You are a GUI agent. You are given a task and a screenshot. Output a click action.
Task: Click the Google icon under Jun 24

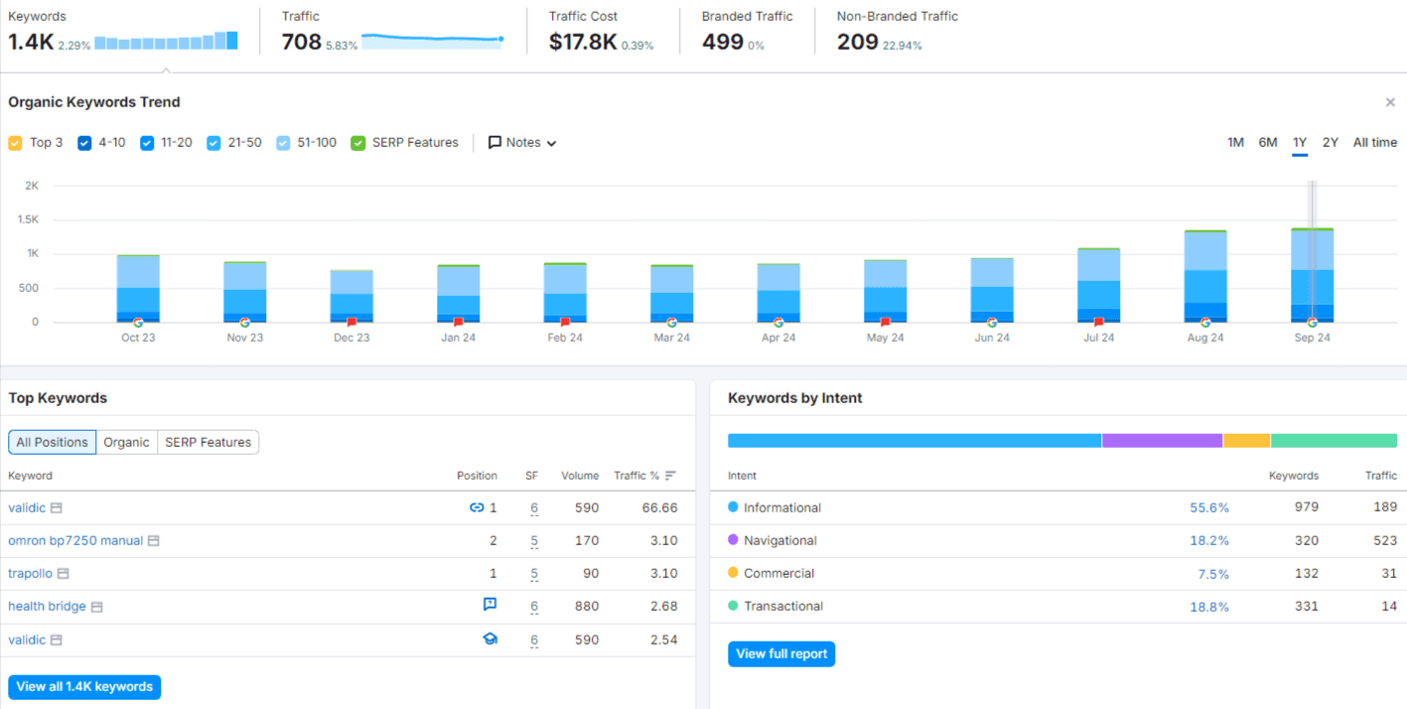[x=992, y=323]
